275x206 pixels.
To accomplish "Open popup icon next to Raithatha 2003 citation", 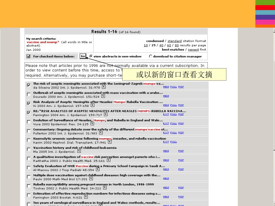I will [108, 160].
